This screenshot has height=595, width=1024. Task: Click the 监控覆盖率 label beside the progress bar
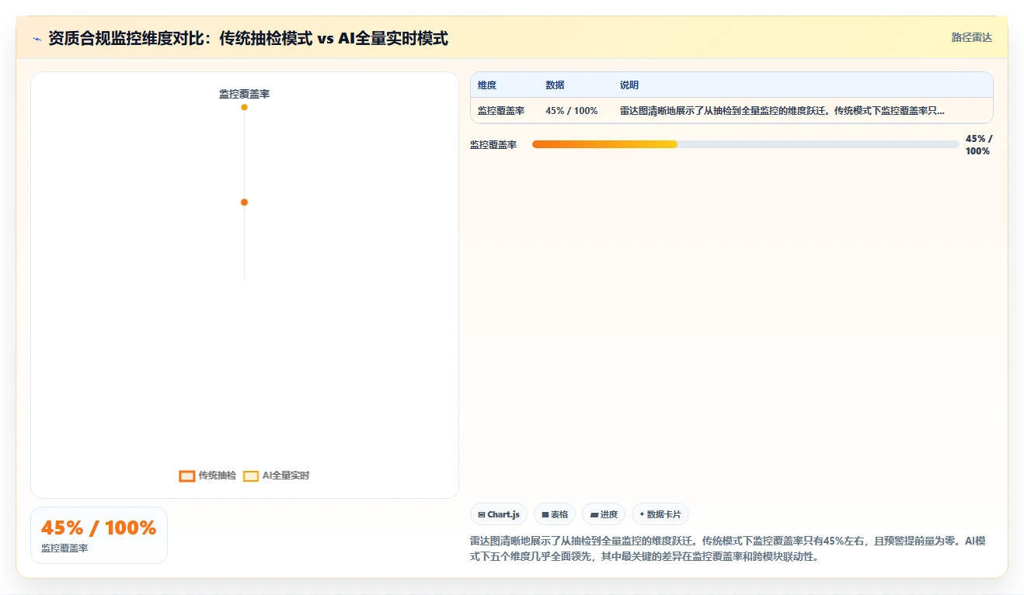tap(493, 145)
